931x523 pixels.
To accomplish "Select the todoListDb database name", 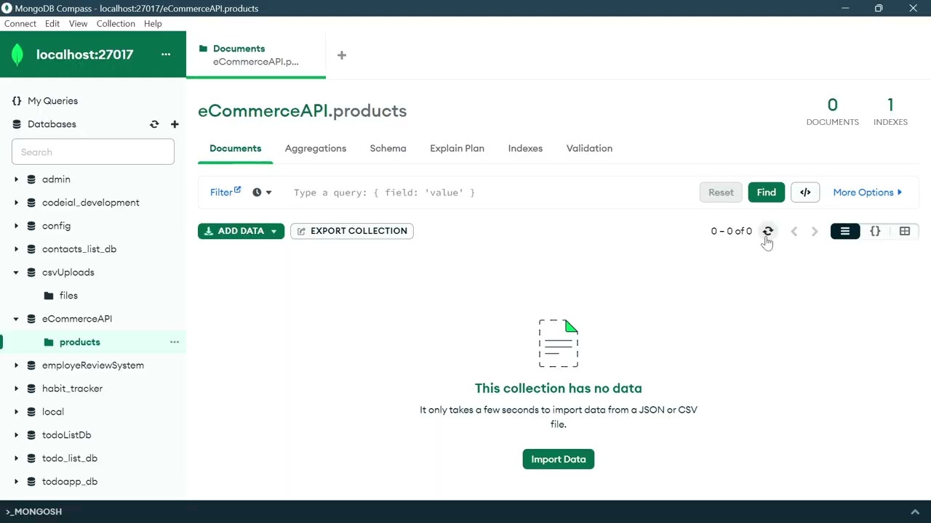I will [x=66, y=435].
